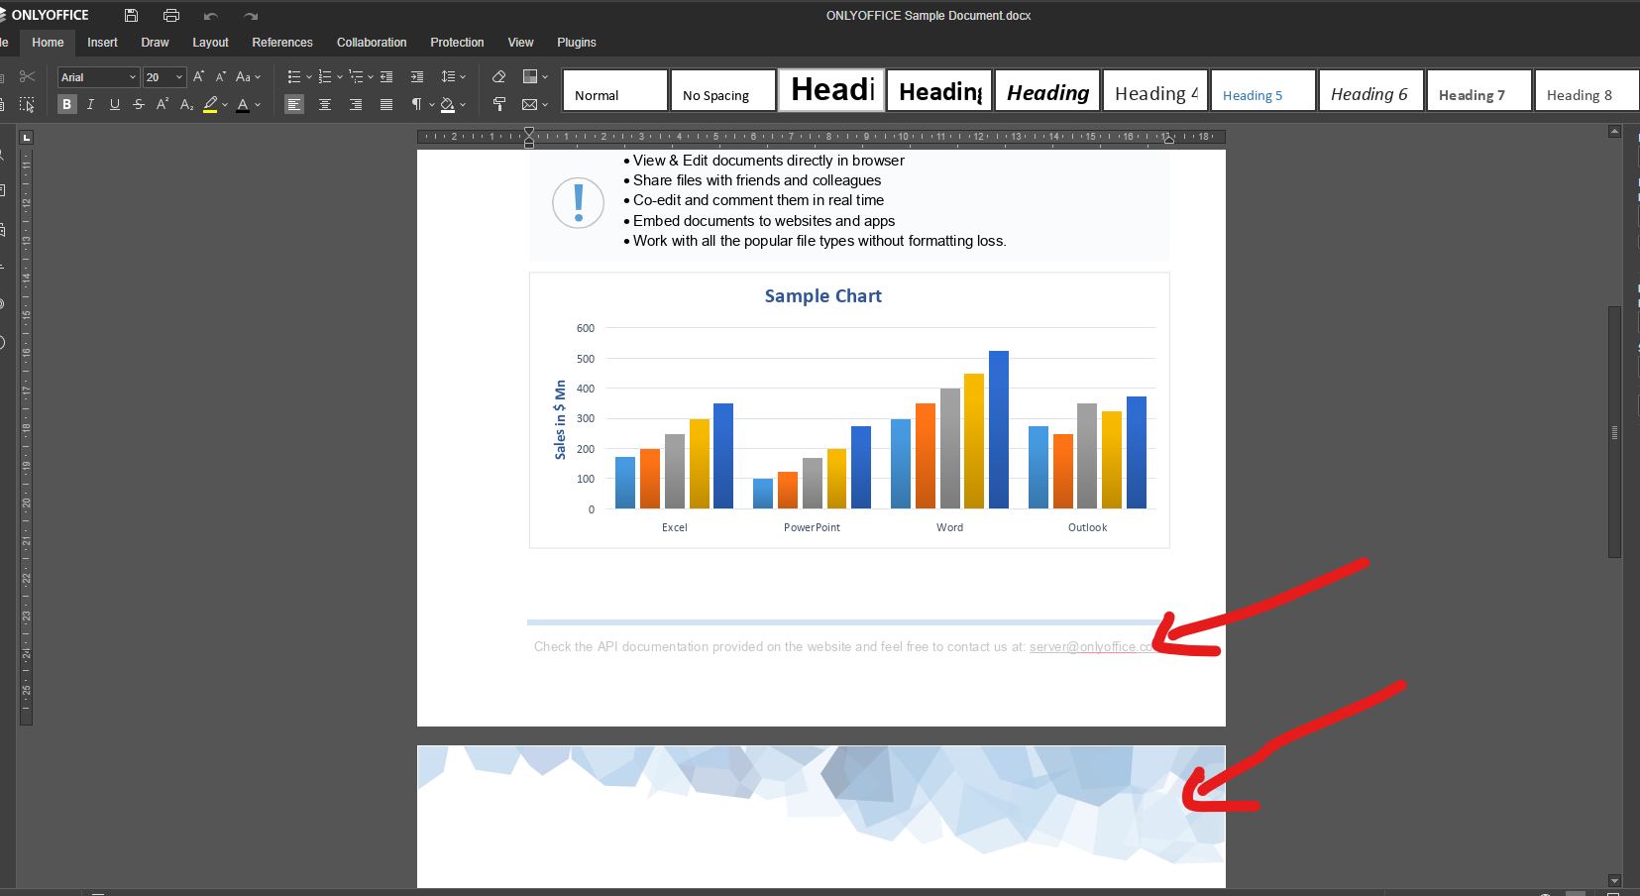Expand the shading color dropdown arrow
1640x896 pixels.
point(463,104)
